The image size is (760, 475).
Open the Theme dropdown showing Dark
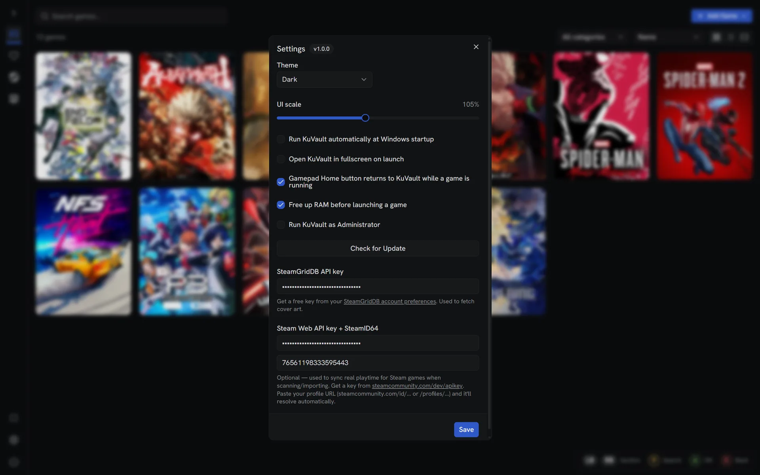324,80
